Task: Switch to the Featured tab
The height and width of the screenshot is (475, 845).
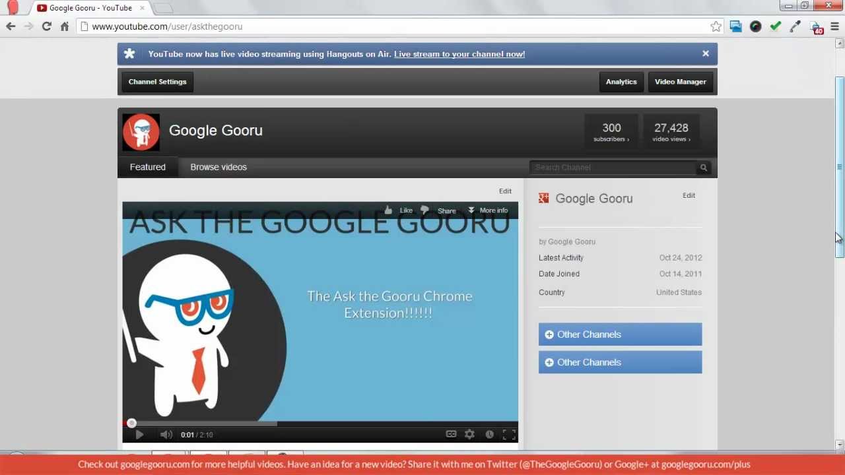Action: point(148,167)
